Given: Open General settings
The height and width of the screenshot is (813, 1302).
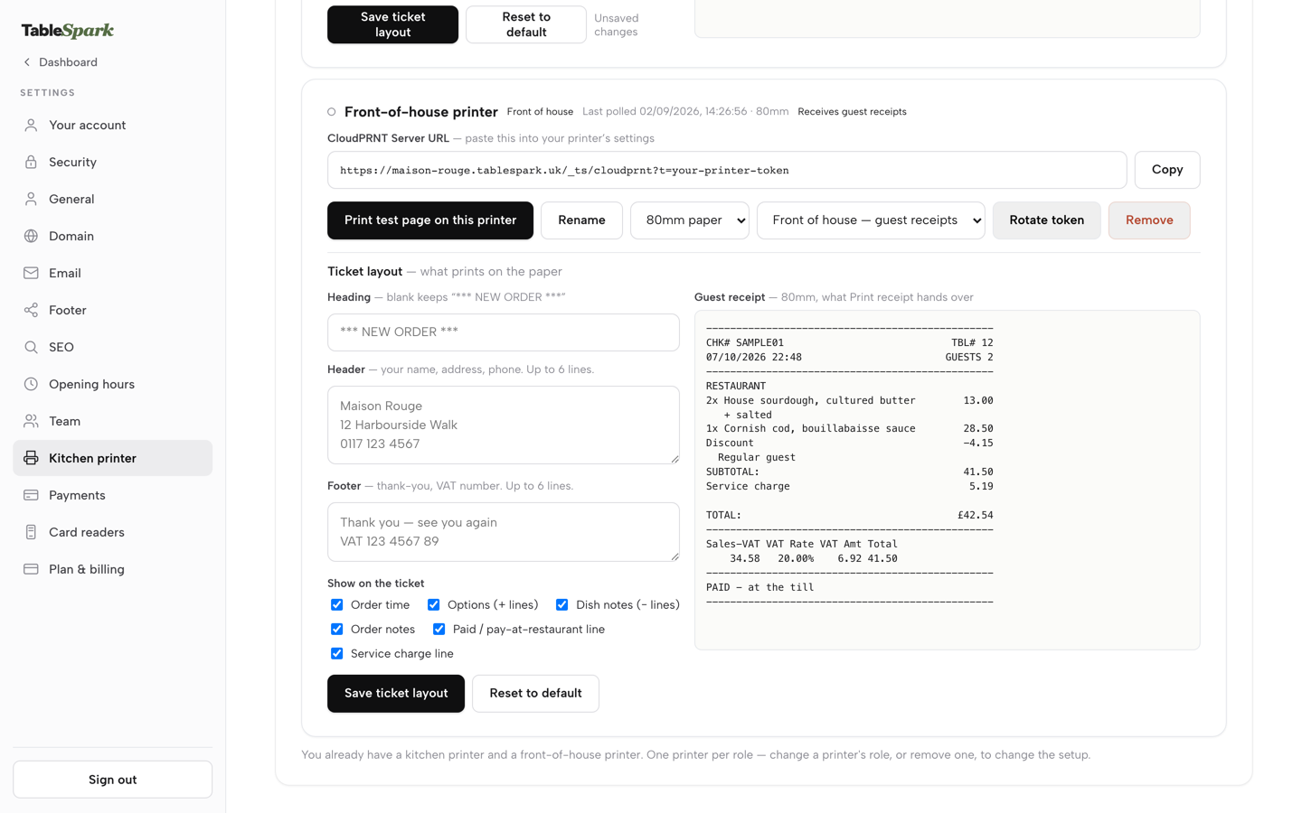Looking at the screenshot, I should pyautogui.click(x=112, y=200).
